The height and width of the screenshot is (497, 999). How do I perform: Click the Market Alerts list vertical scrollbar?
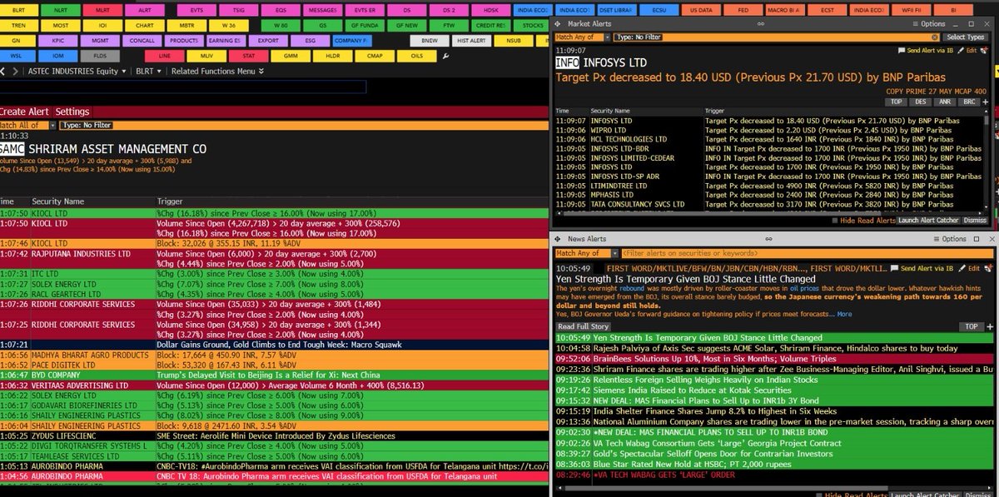(x=988, y=158)
